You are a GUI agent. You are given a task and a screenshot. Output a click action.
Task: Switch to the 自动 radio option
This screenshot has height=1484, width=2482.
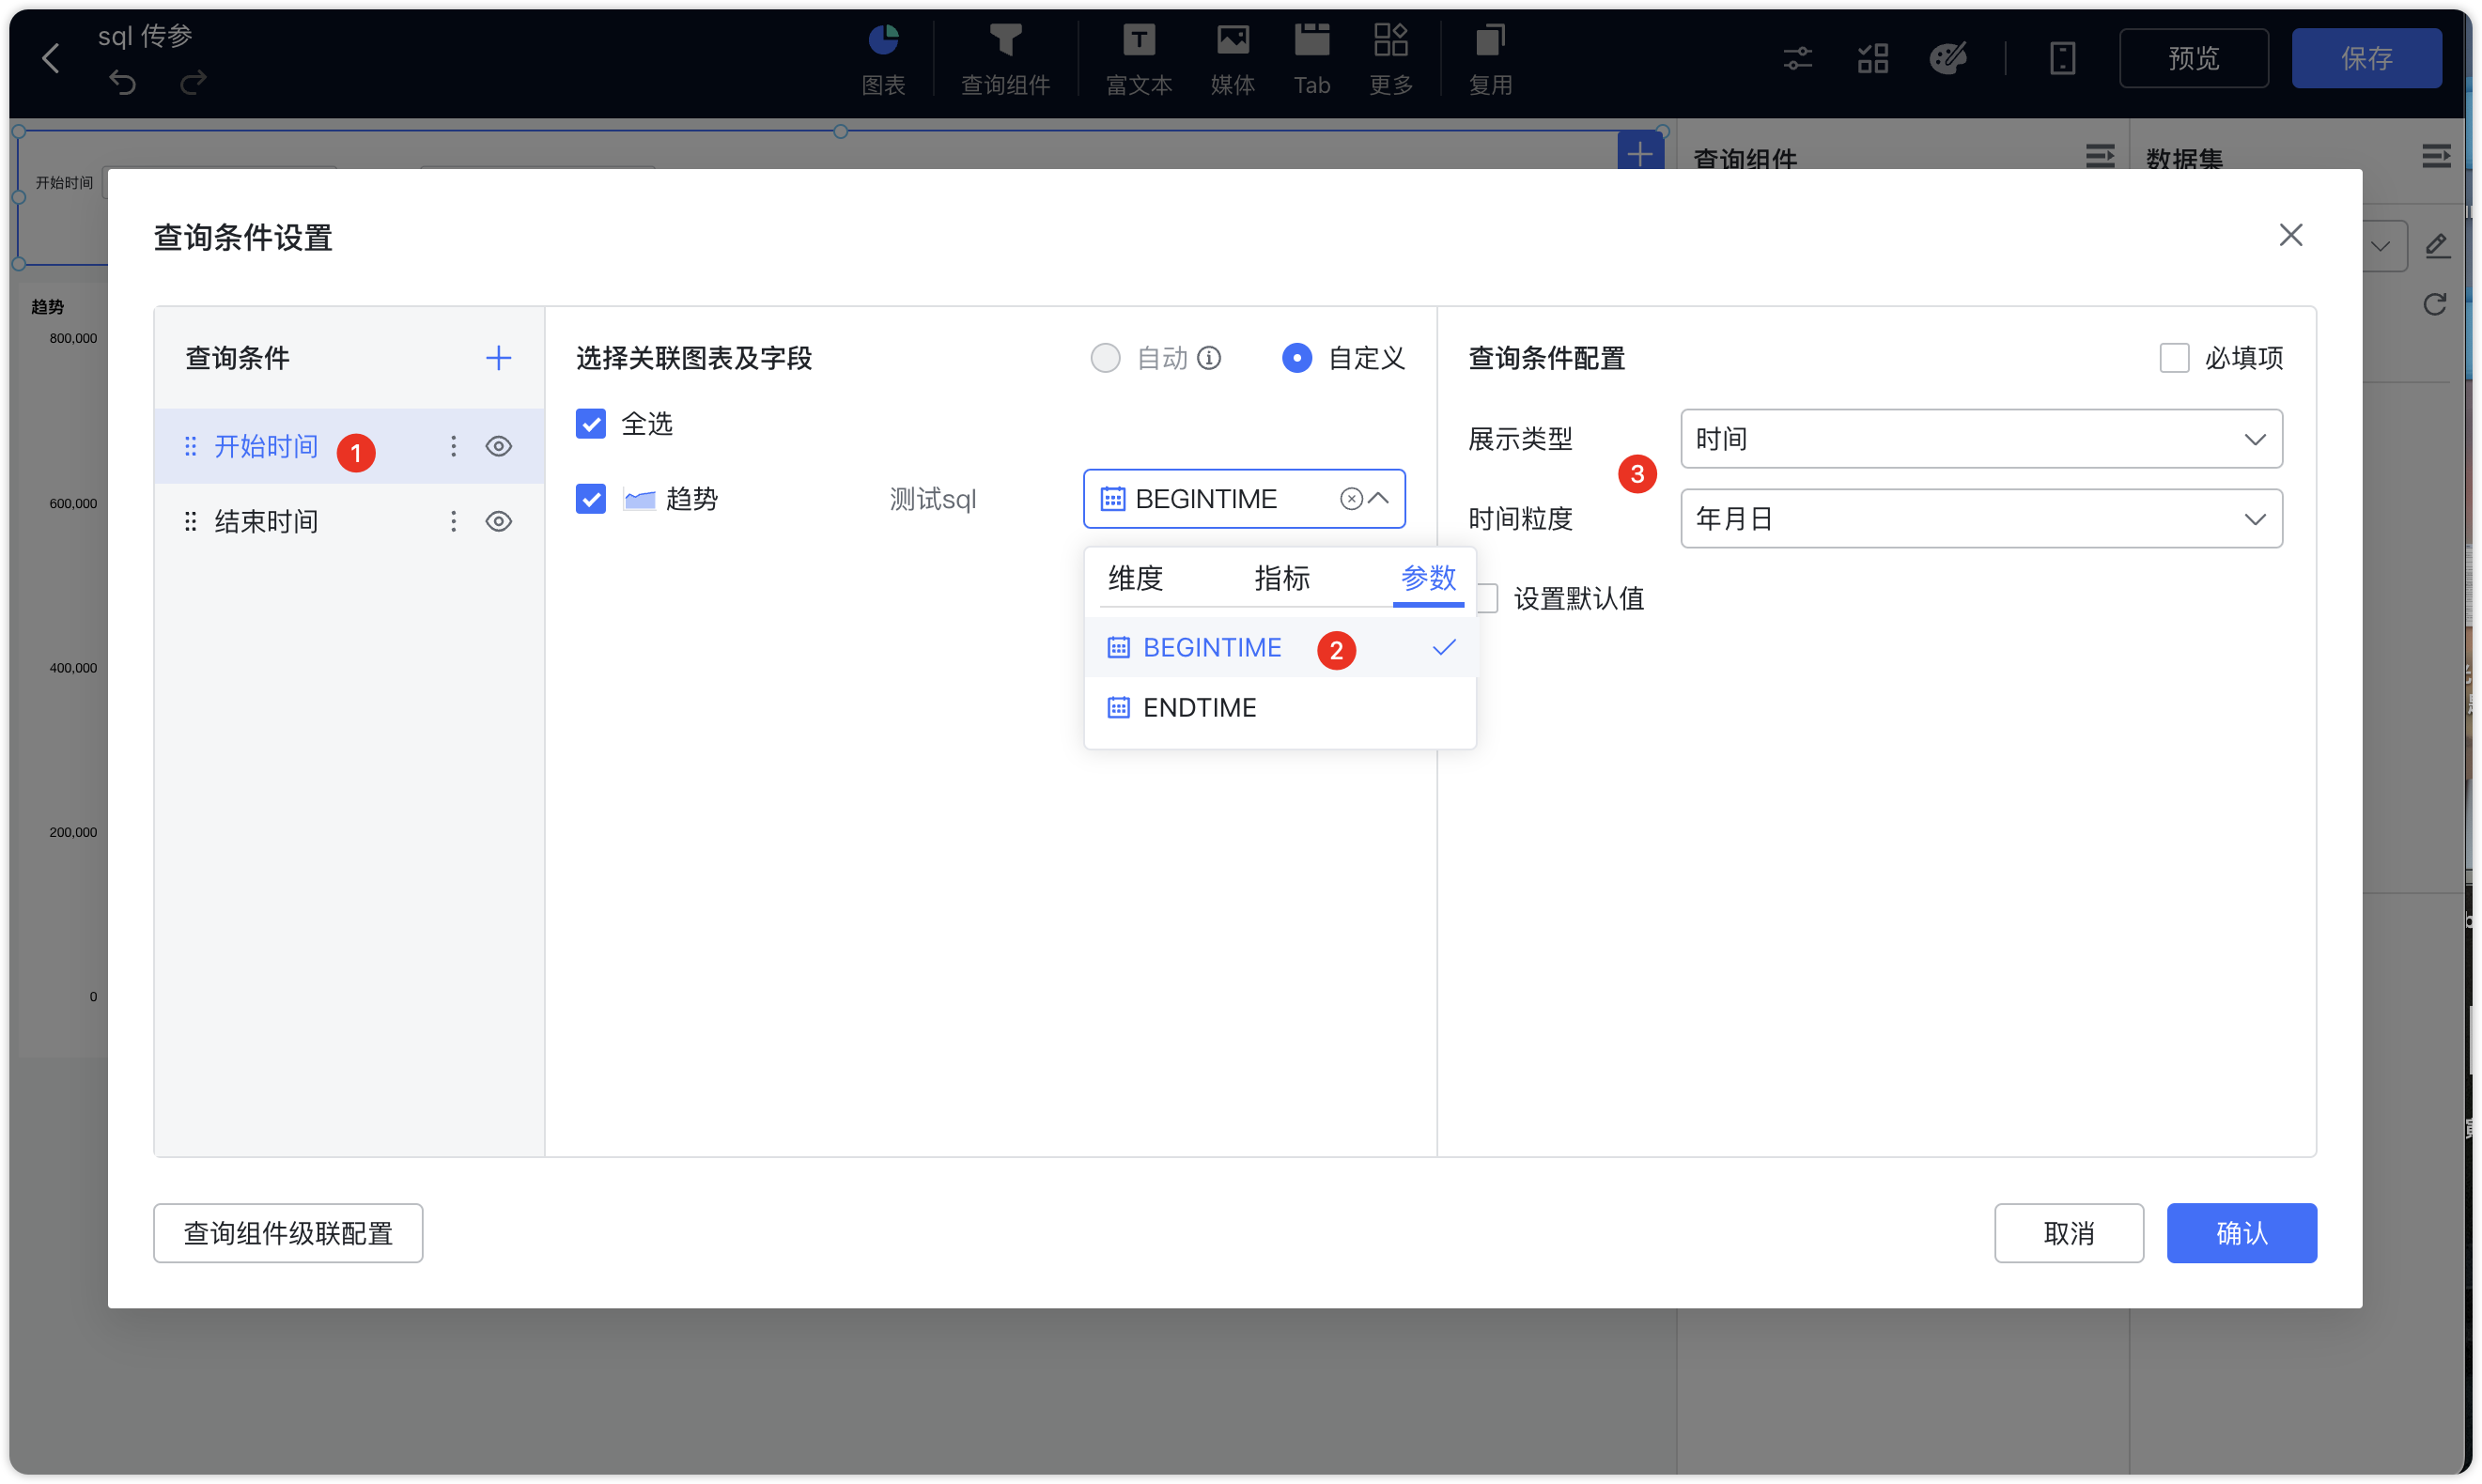[x=1105, y=357]
